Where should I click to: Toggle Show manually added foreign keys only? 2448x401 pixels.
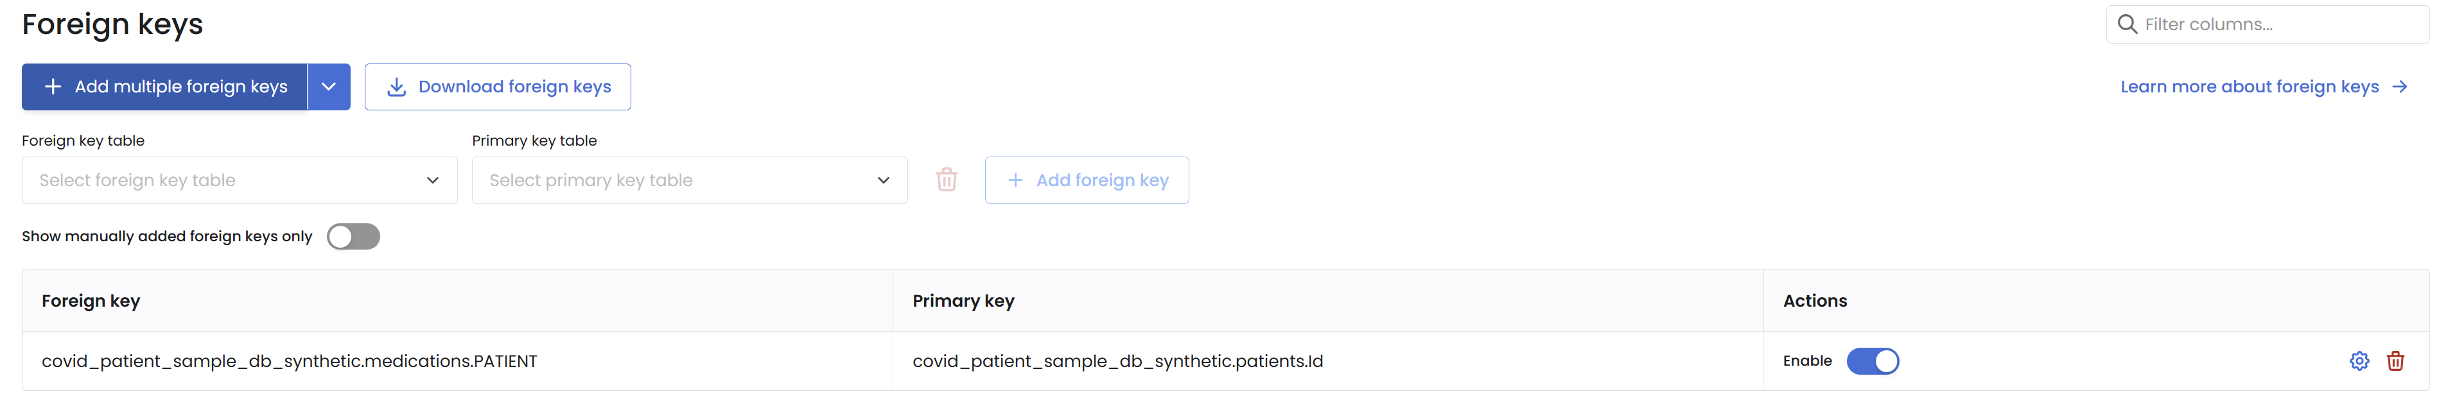pyautogui.click(x=353, y=237)
